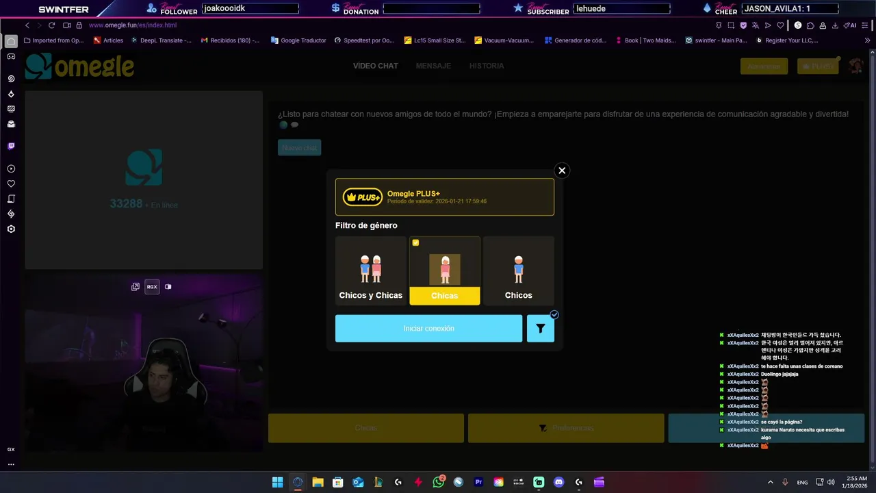This screenshot has width=876, height=493.
Task: Click the camera permission icon in address bar
Action: (x=67, y=25)
